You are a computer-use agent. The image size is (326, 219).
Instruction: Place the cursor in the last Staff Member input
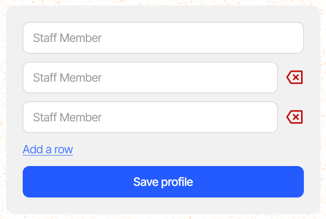click(x=150, y=117)
